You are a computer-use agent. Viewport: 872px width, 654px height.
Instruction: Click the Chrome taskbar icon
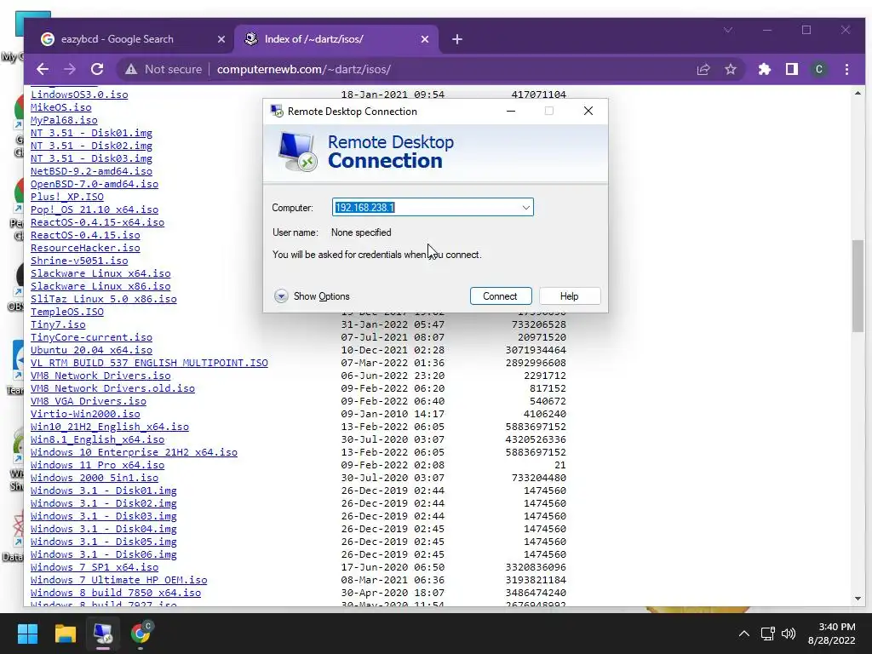(141, 634)
